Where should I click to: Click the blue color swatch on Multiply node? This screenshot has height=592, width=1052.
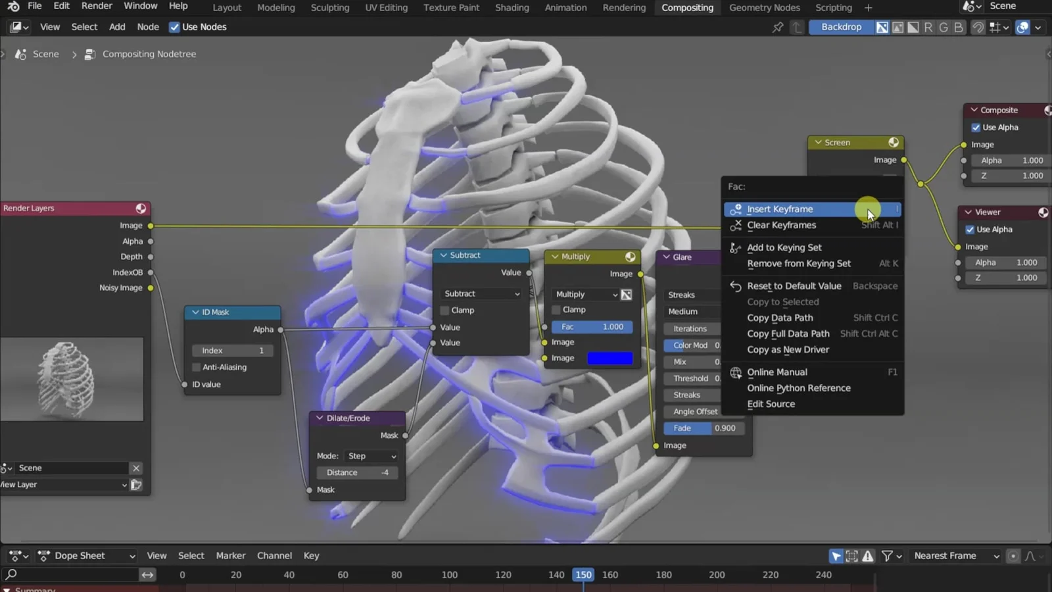tap(610, 358)
